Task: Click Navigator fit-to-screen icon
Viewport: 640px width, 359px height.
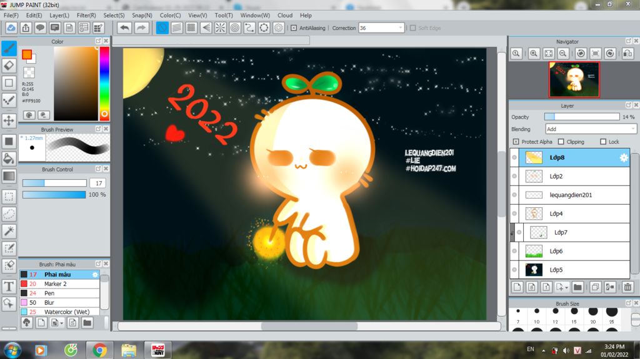Action: click(548, 54)
